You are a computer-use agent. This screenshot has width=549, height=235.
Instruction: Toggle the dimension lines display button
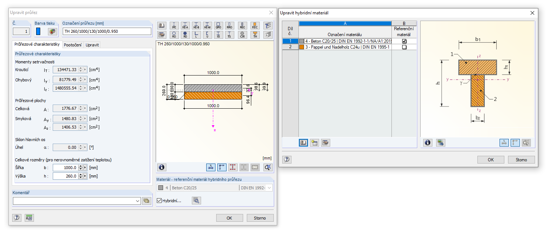click(x=211, y=167)
